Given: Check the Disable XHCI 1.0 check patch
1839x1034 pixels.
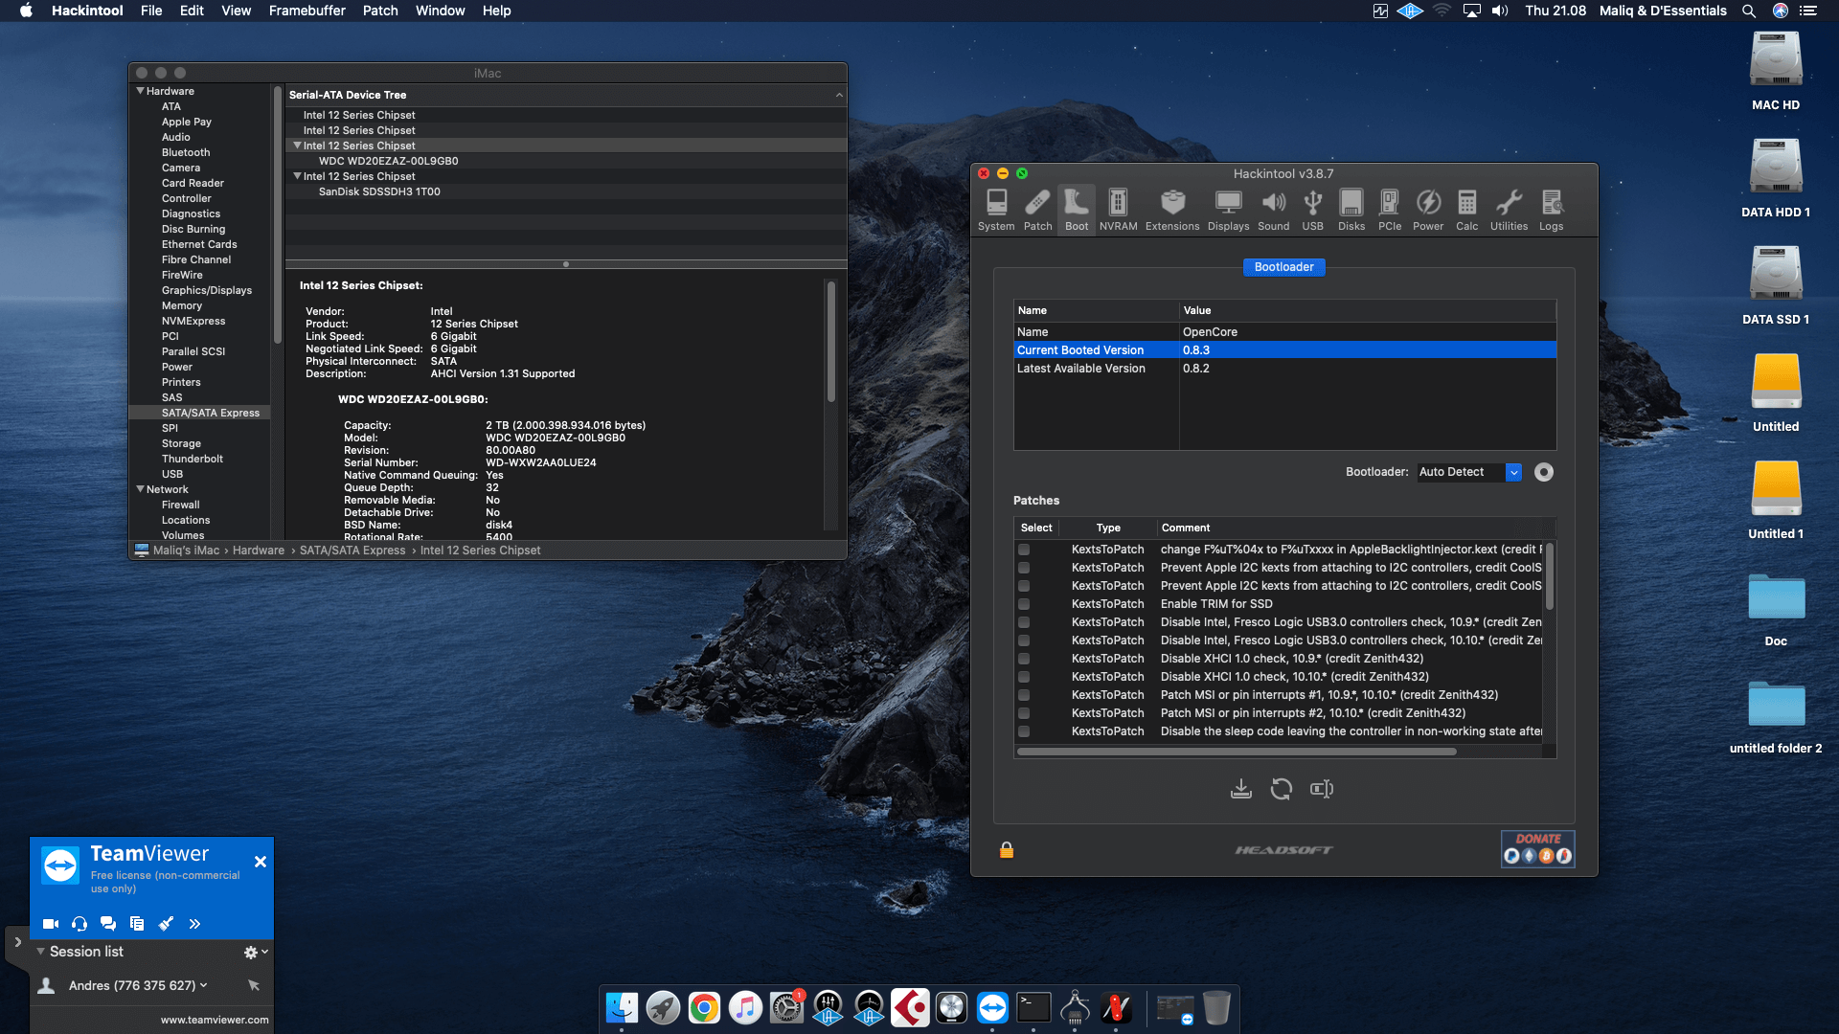Looking at the screenshot, I should pyautogui.click(x=1025, y=659).
